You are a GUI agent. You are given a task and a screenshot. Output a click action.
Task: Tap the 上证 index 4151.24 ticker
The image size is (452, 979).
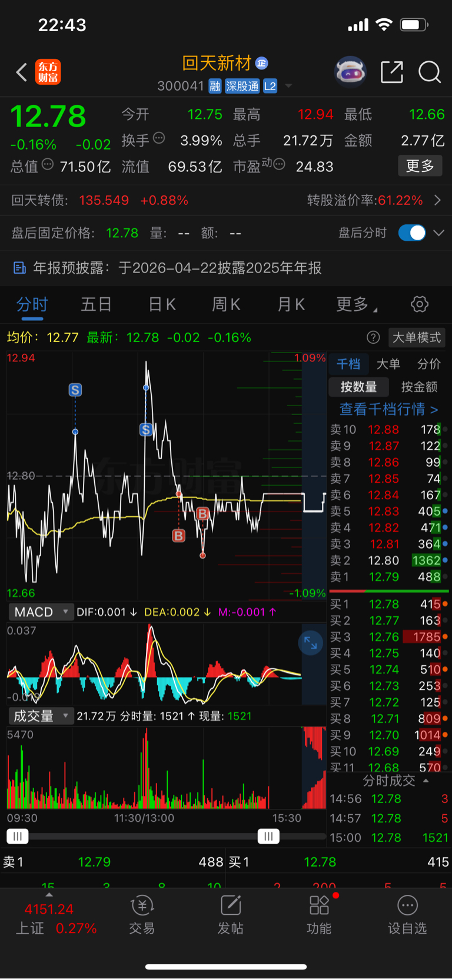49,909
